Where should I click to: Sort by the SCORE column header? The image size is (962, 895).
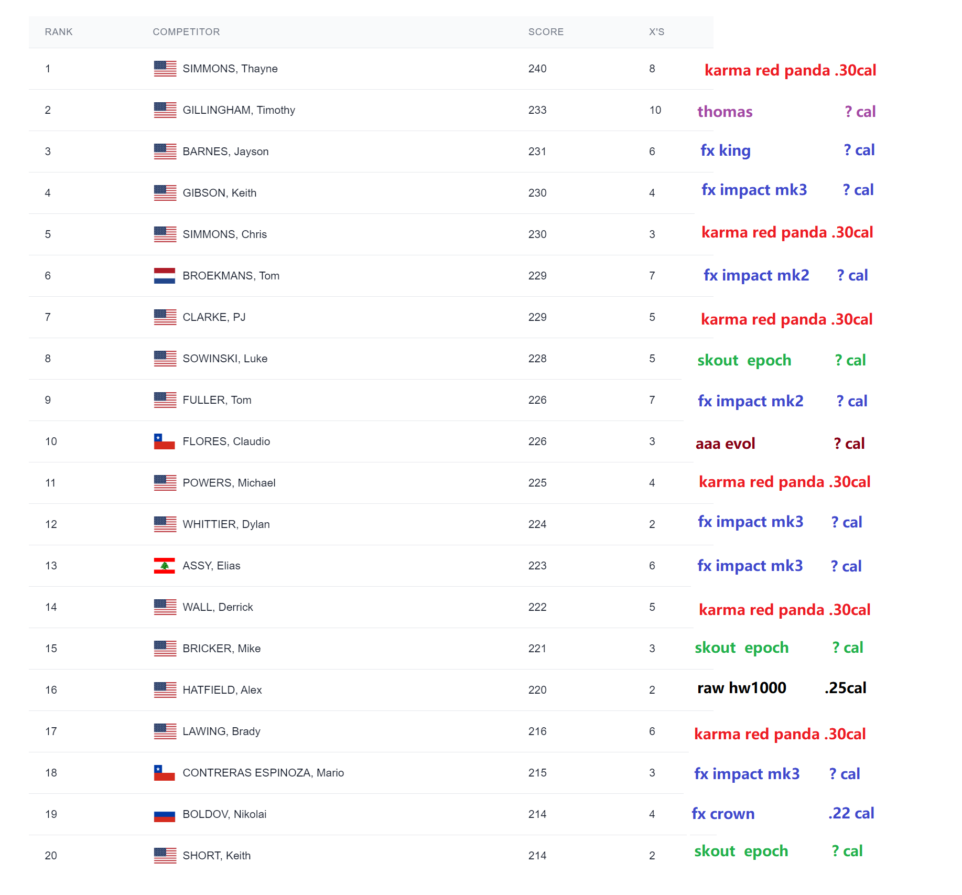(546, 32)
